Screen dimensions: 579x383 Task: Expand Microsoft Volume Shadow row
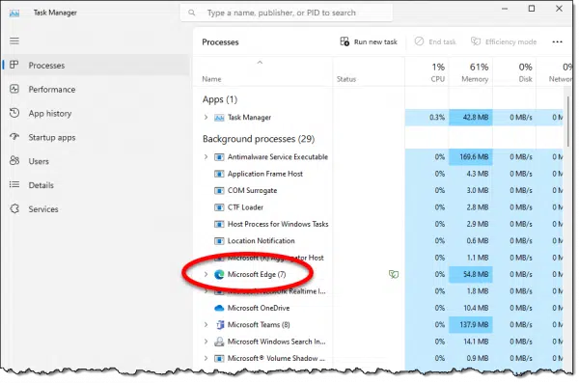207,358
